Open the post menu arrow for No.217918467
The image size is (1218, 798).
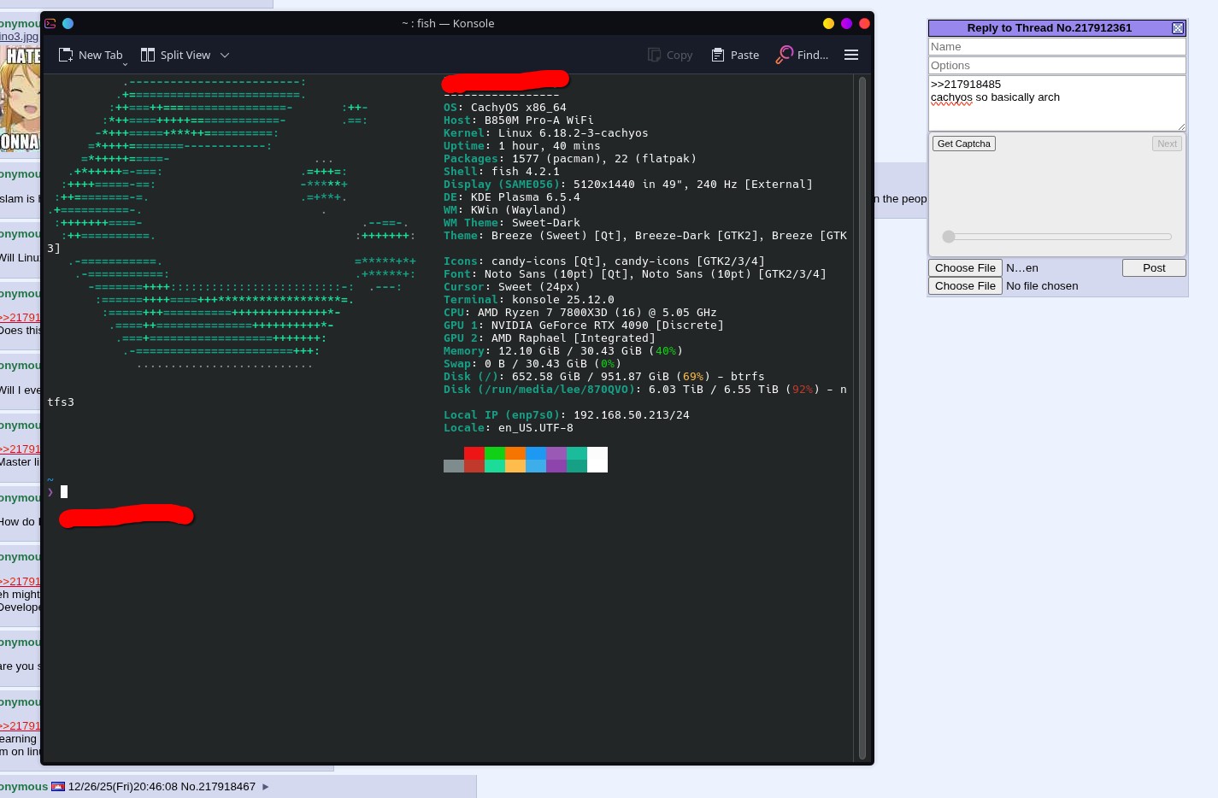point(266,787)
